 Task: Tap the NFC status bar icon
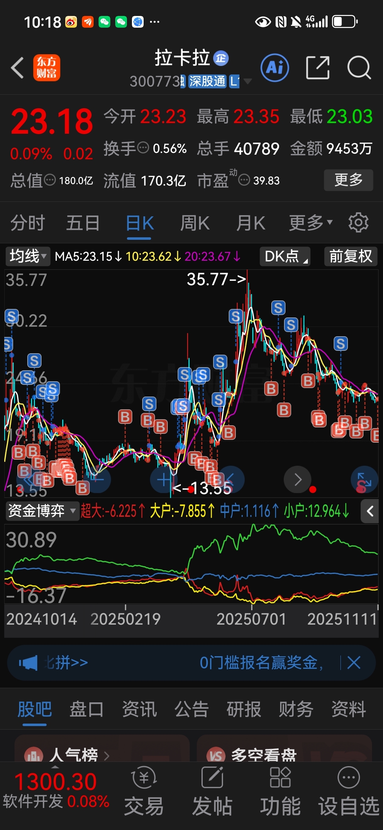281,22
